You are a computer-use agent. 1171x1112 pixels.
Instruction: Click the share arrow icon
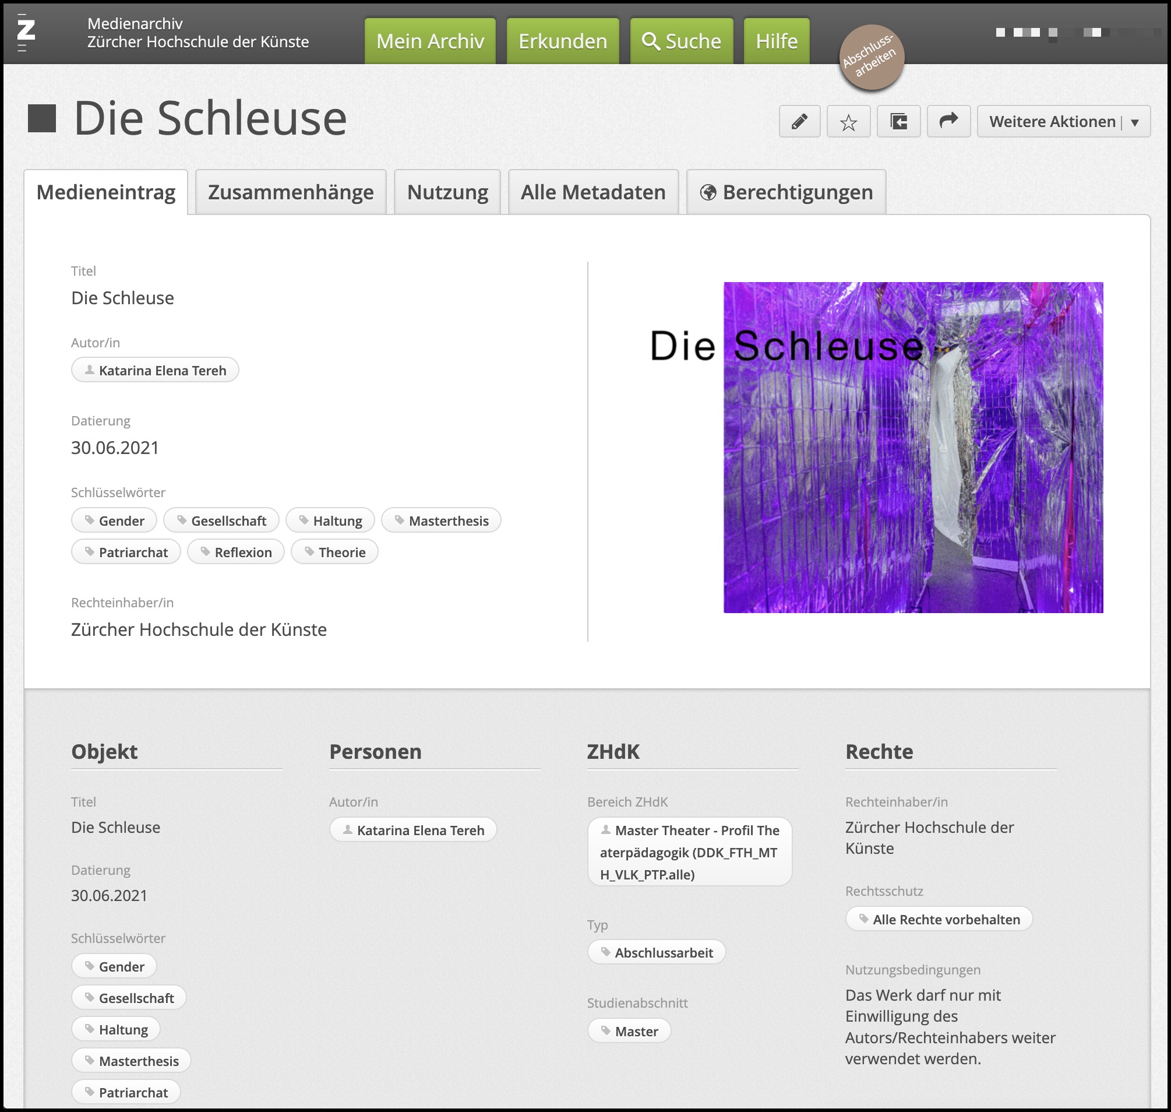coord(948,121)
